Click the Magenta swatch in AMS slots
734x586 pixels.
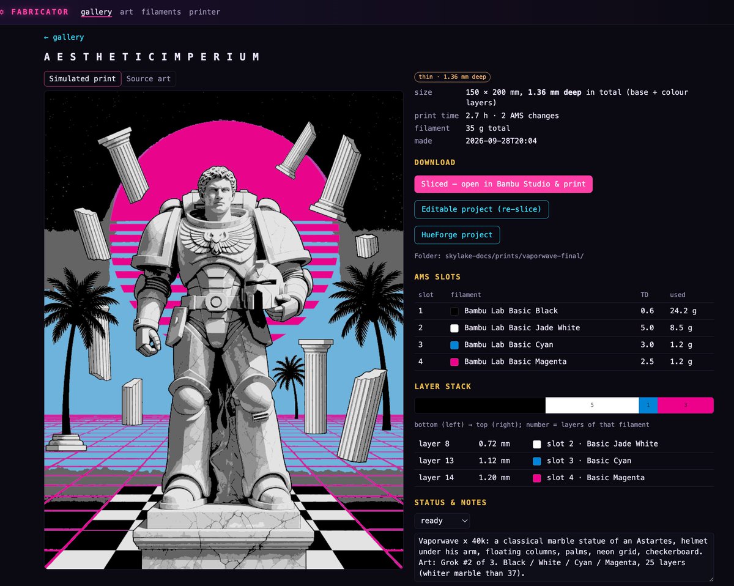click(454, 362)
